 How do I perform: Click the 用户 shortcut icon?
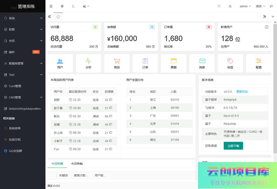60,61
